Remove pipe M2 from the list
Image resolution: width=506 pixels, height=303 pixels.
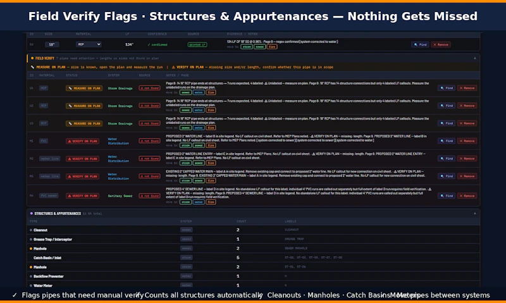pos(467,158)
